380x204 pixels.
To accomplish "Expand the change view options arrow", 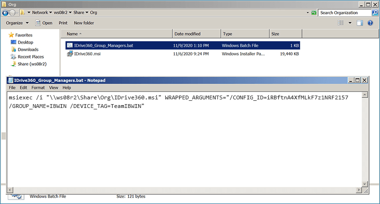I will point(350,23).
